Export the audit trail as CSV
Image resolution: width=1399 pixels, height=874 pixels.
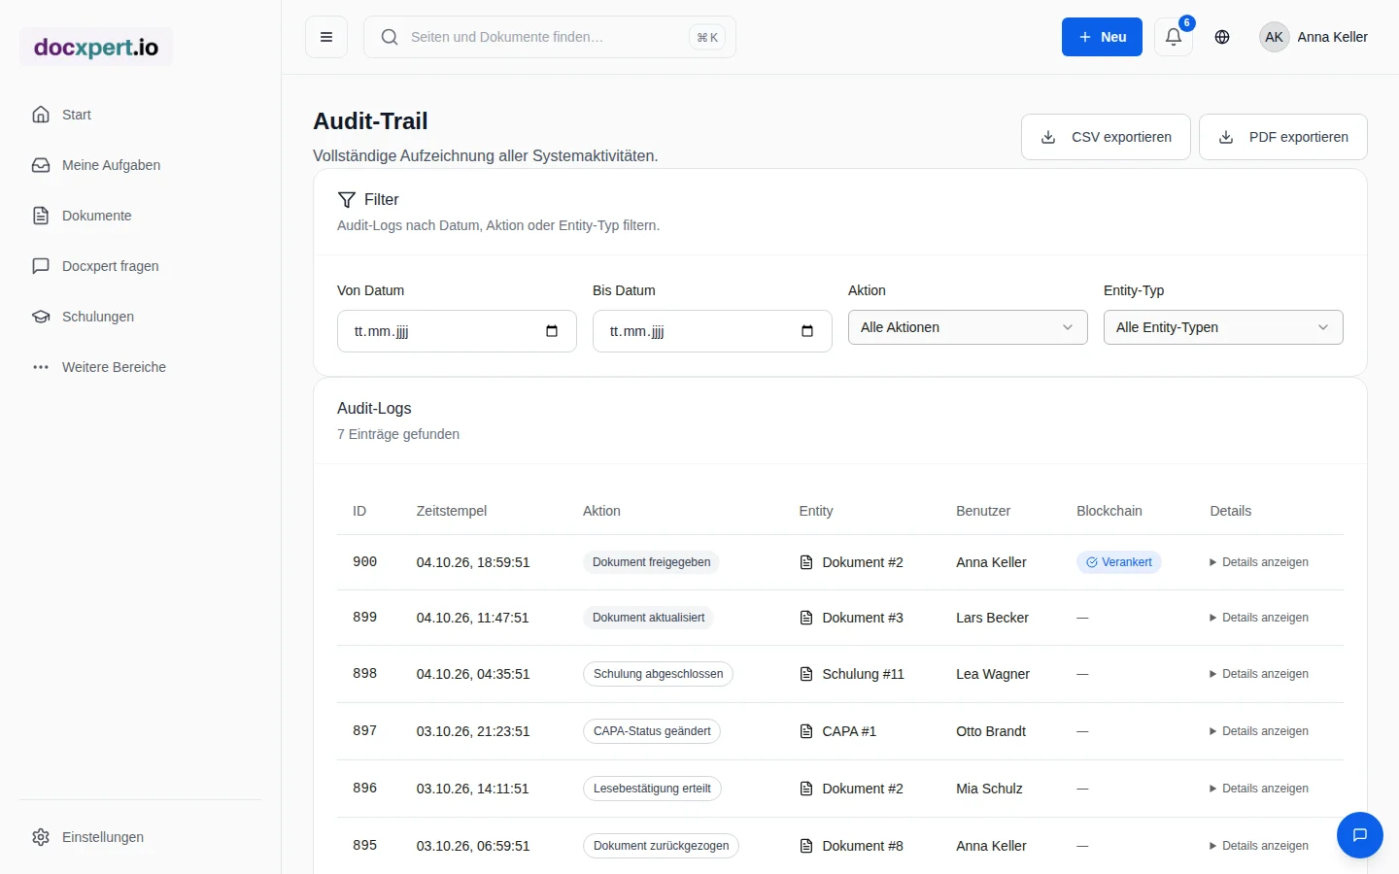(1106, 137)
